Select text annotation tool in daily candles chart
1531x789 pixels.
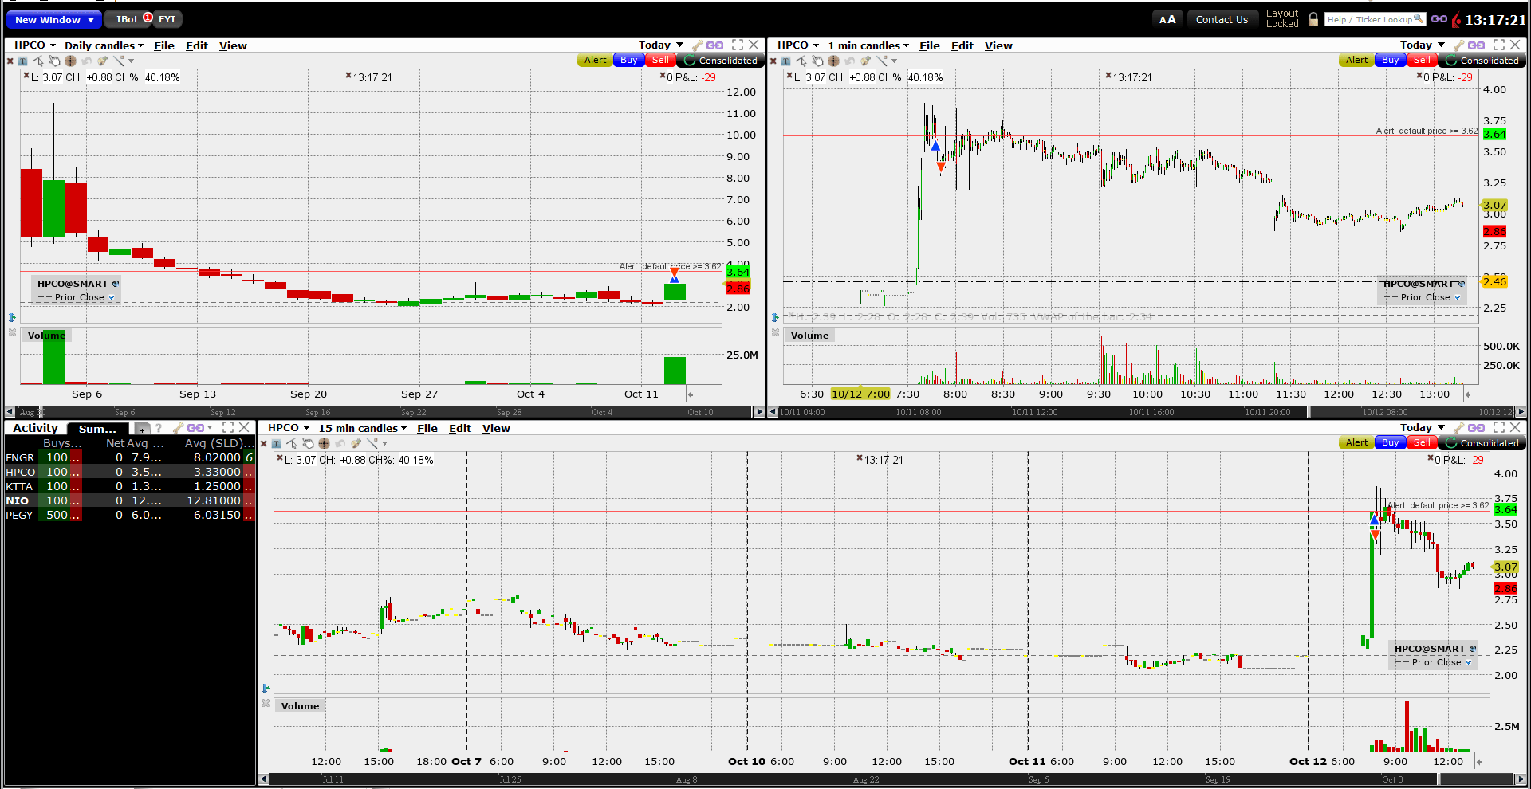coord(23,61)
